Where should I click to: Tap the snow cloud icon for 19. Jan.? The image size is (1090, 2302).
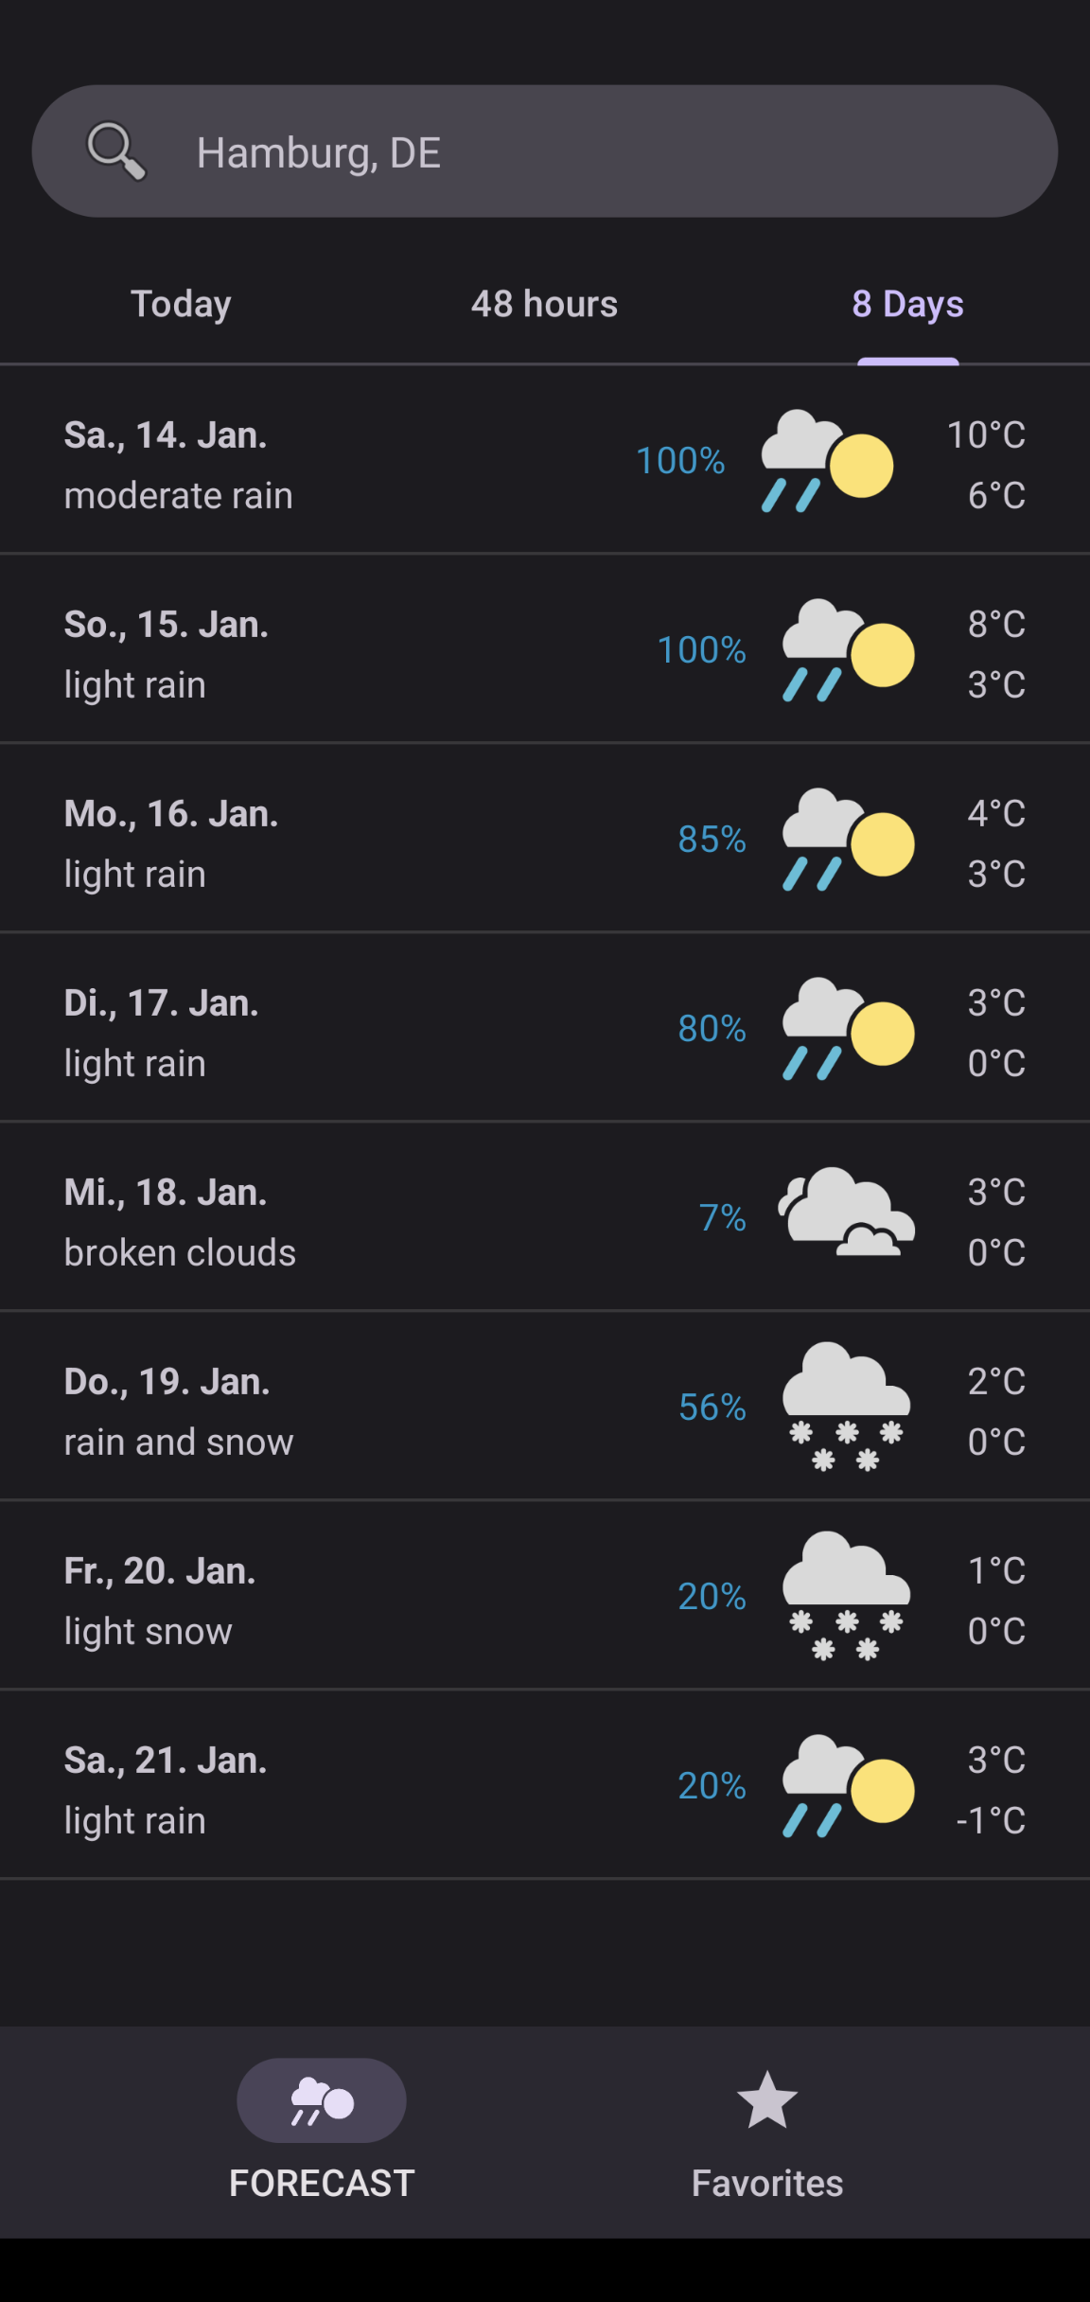tap(846, 1407)
